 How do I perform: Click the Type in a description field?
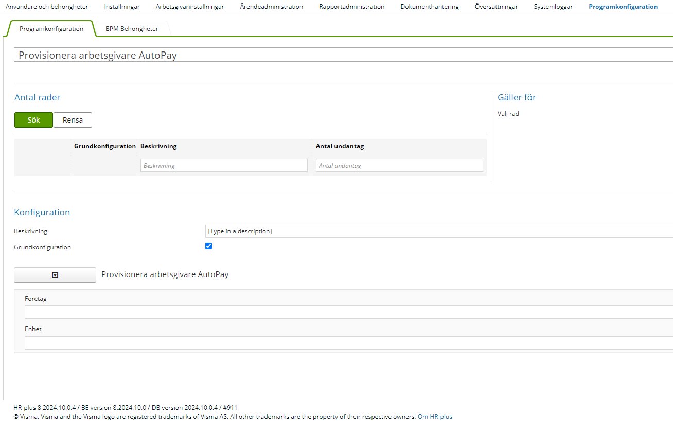coord(439,231)
